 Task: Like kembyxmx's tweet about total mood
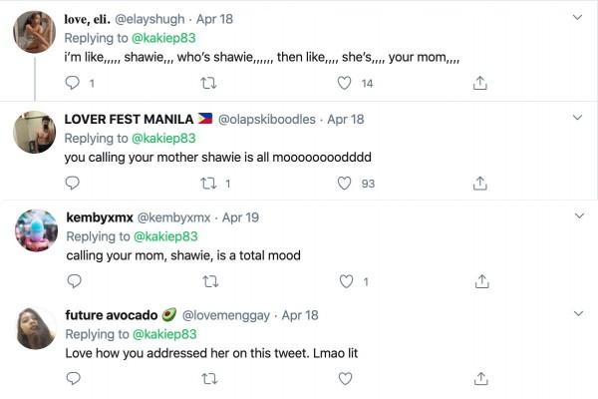[x=346, y=281]
